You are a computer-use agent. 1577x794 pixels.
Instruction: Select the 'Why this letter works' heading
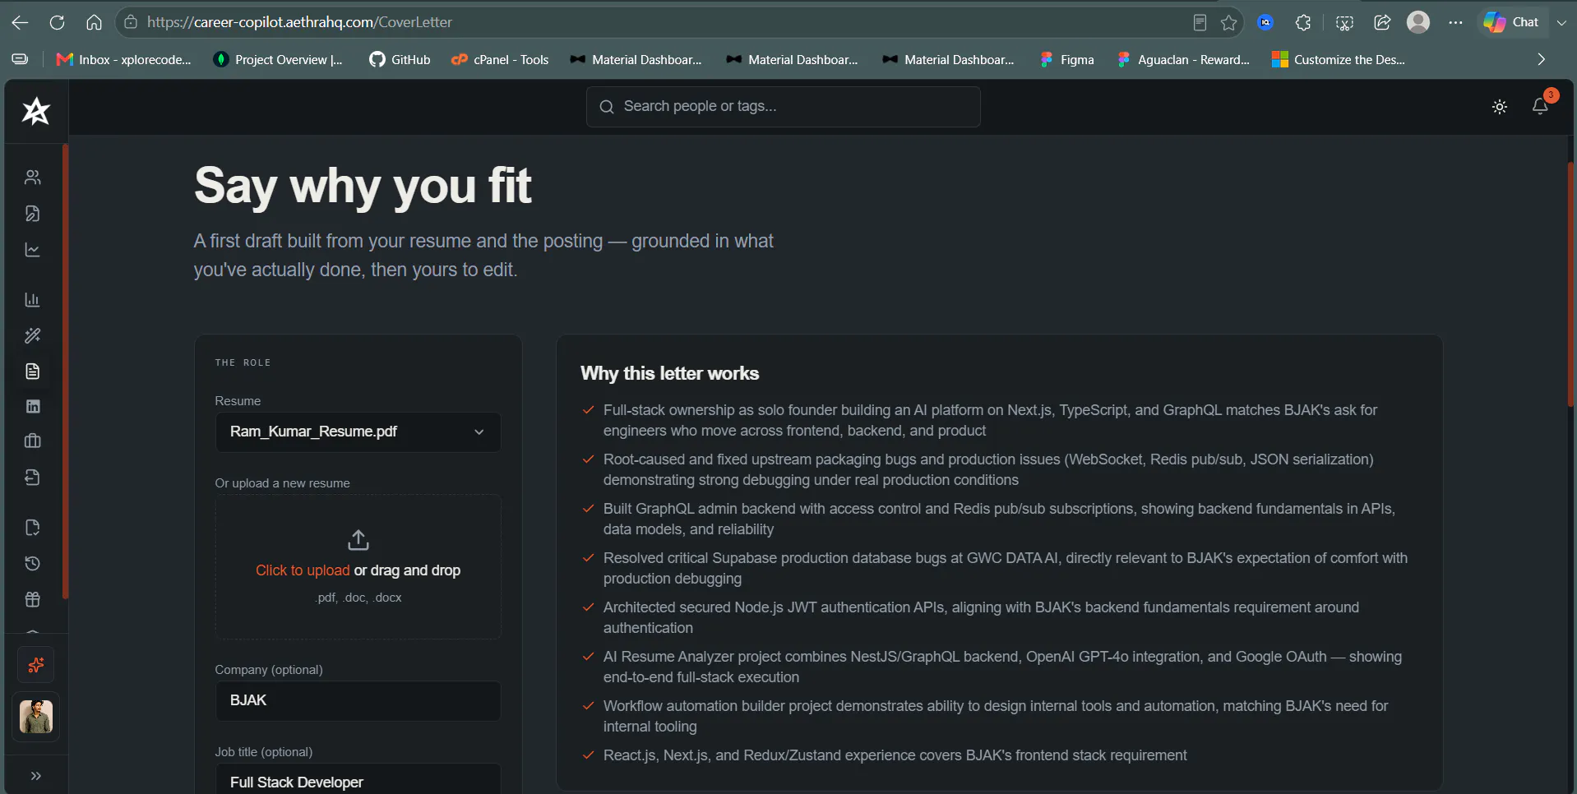(x=669, y=374)
